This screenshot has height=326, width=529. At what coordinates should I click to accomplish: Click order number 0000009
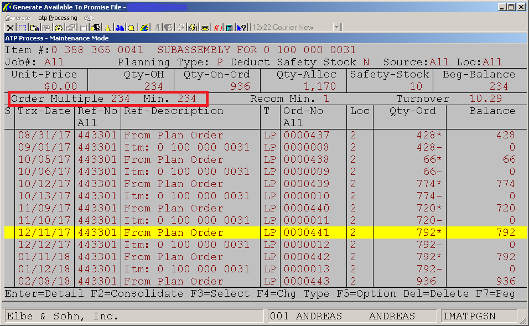[306, 172]
